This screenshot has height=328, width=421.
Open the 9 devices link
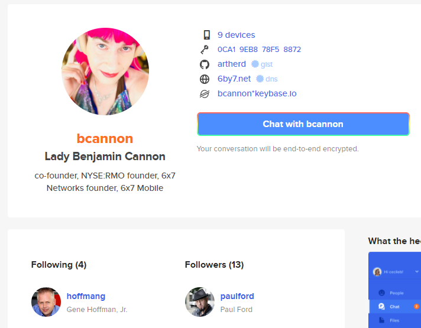click(x=237, y=35)
